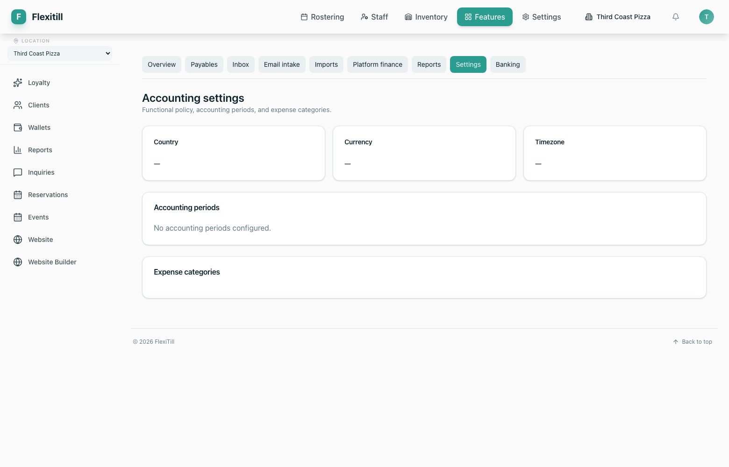
Task: Click the Events calendar icon
Action: 18,217
